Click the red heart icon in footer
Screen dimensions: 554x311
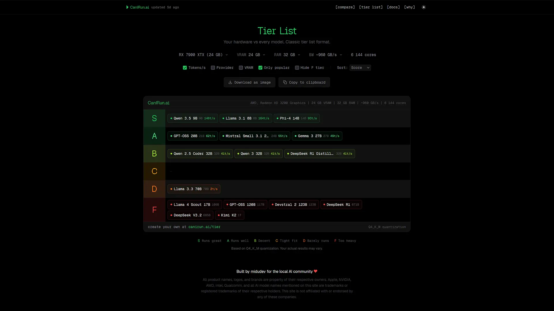click(x=315, y=271)
